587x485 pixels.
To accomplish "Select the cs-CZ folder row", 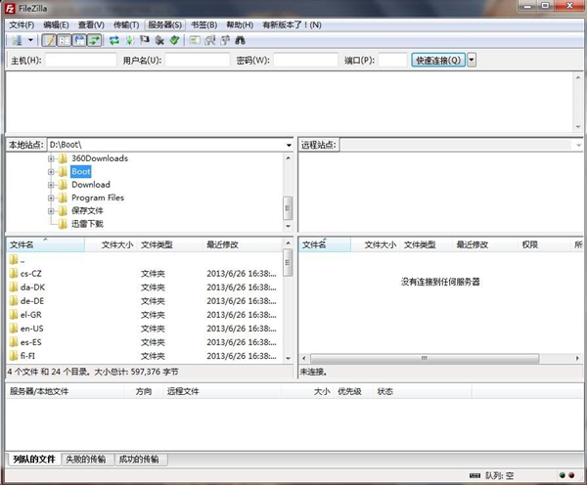I will click(144, 274).
